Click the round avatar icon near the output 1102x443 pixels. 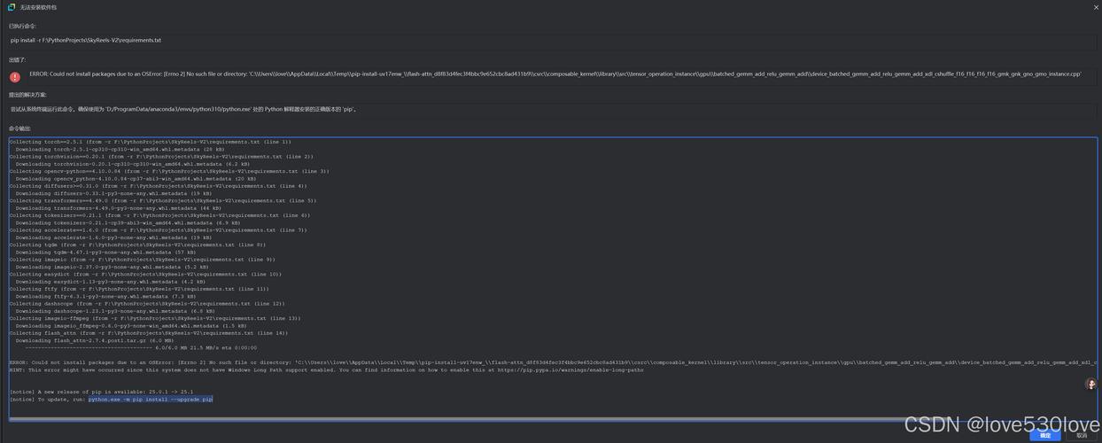point(1091,384)
